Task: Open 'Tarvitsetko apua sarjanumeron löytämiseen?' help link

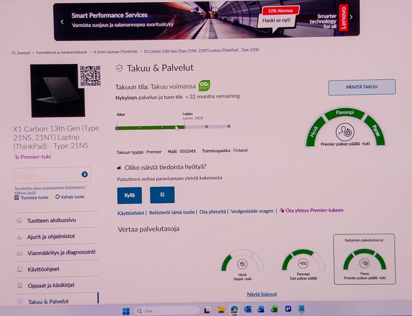Action: click(50, 190)
